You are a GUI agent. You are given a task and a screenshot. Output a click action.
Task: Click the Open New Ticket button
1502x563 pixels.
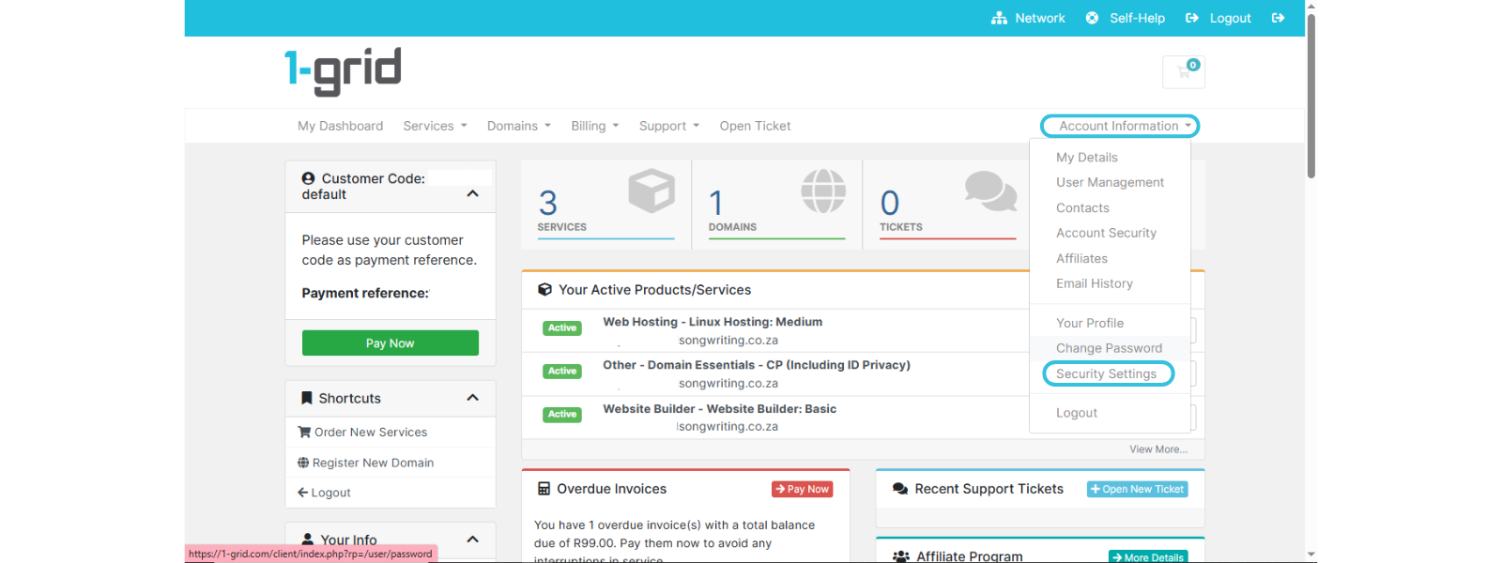pos(1137,489)
